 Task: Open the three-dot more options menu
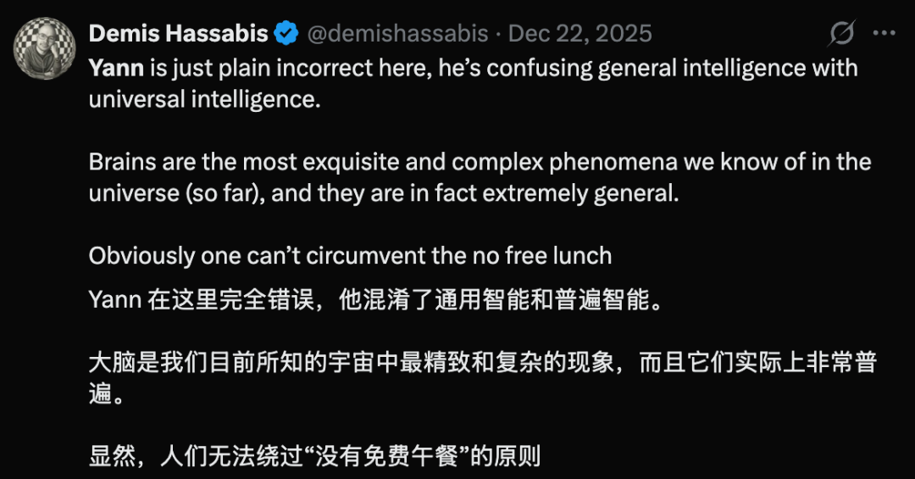pyautogui.click(x=884, y=34)
